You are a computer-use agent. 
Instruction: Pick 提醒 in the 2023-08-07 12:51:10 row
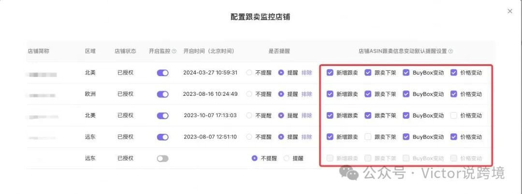(x=281, y=137)
